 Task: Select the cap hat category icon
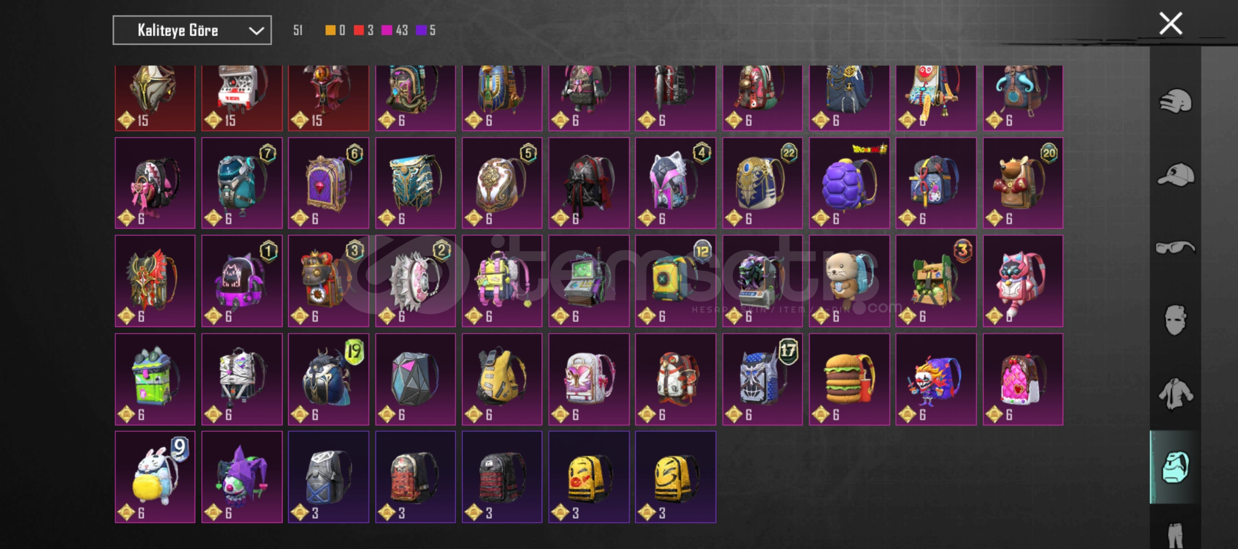click(1175, 174)
